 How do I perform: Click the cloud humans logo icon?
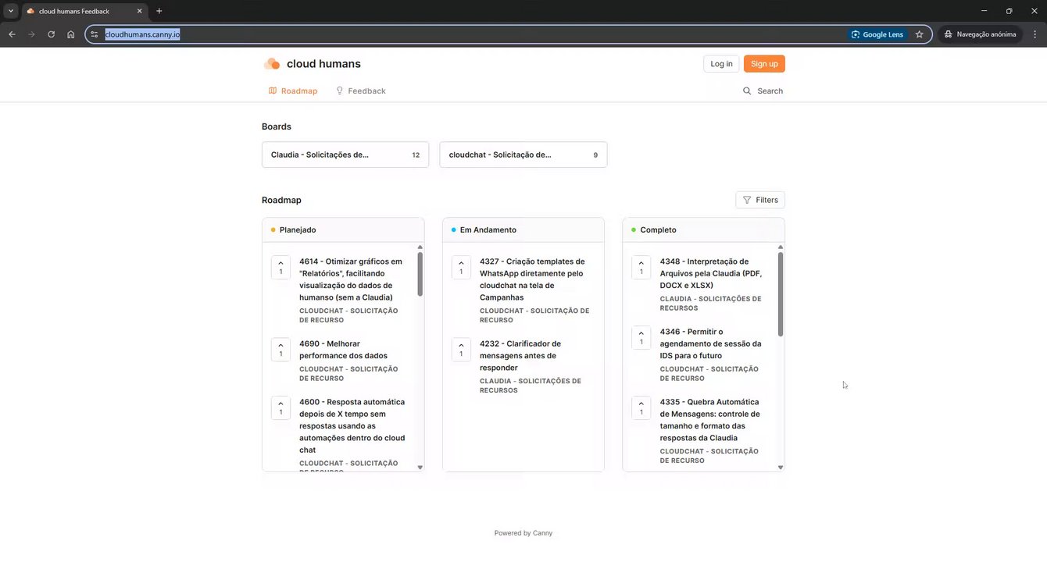272,64
